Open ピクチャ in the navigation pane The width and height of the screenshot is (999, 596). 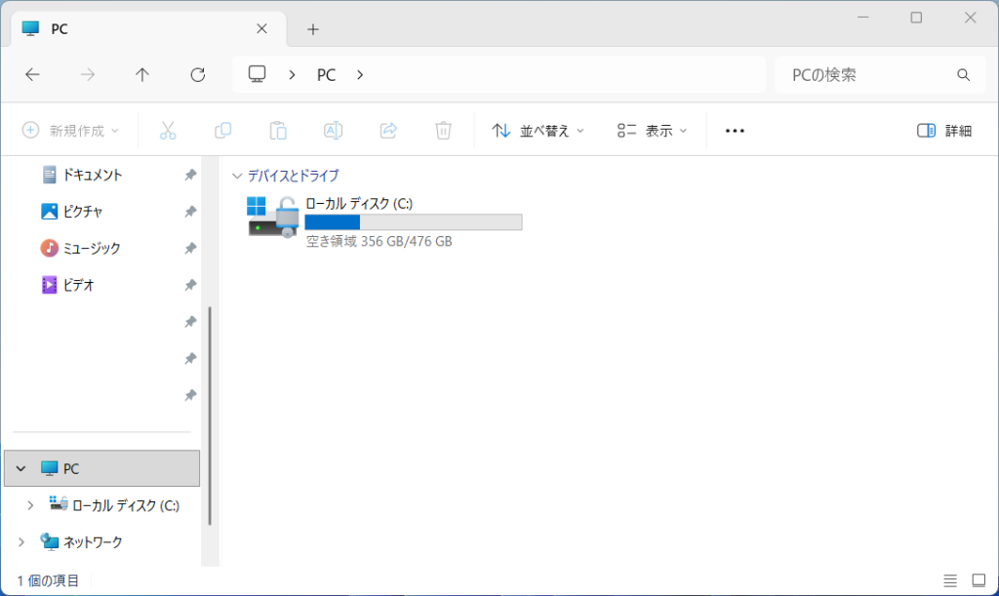pos(83,212)
